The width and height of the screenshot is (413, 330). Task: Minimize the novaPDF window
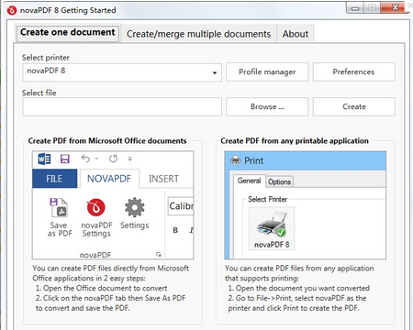tap(355, 7)
